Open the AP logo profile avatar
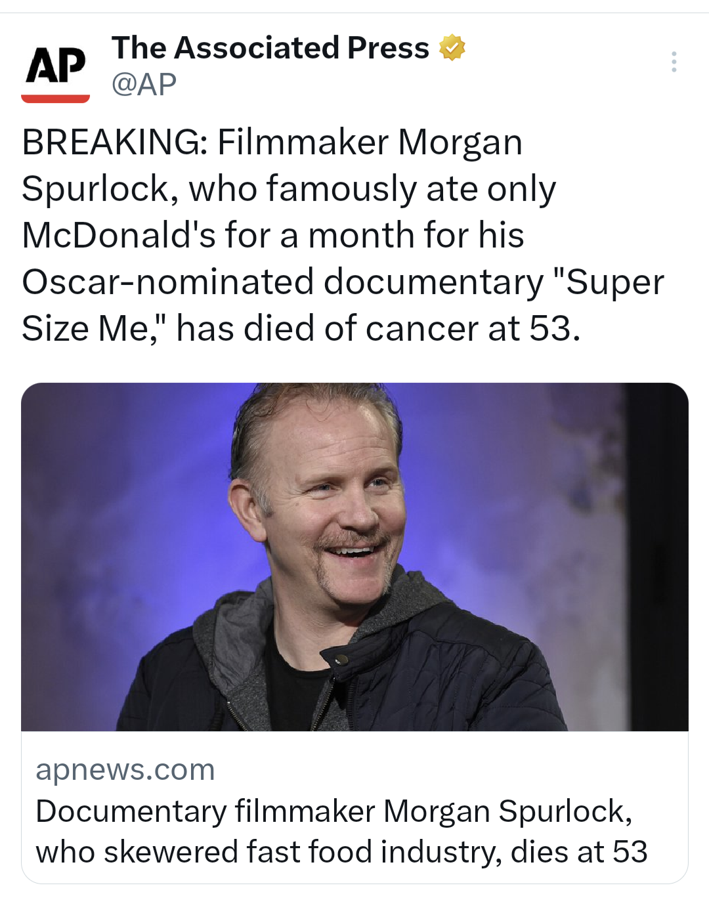 coord(56,68)
